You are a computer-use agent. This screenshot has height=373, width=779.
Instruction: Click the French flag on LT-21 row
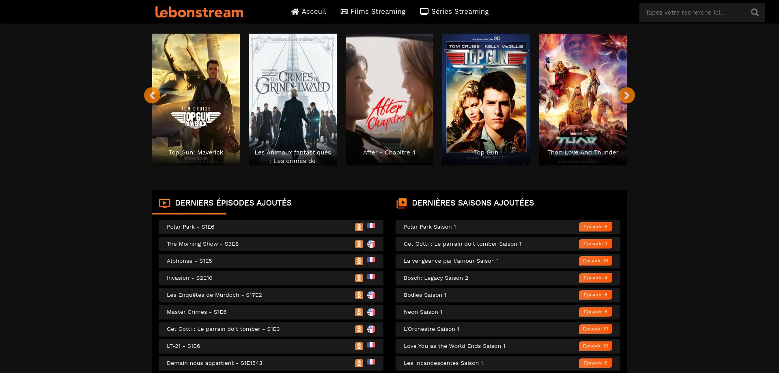(x=371, y=345)
